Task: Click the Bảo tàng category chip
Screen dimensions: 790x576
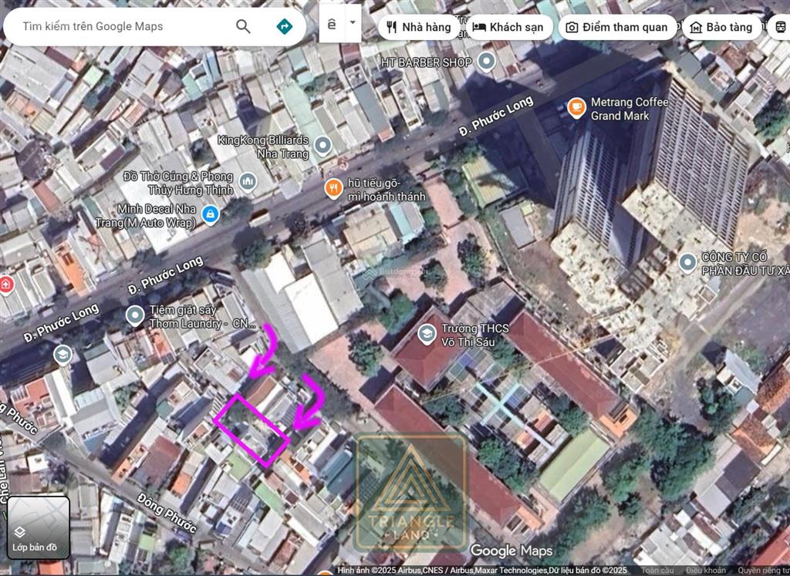Action: click(x=721, y=27)
